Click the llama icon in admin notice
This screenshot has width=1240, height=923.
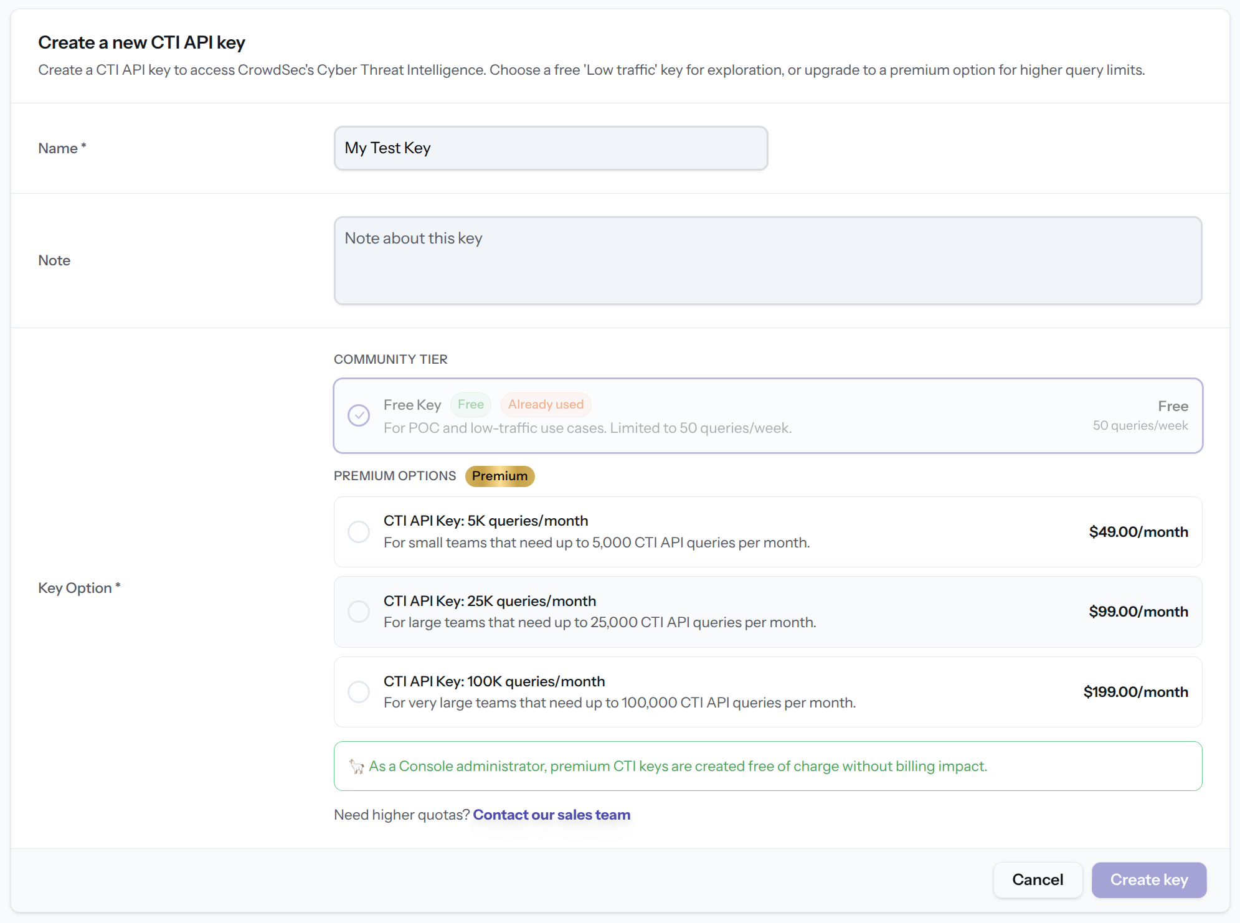[356, 766]
